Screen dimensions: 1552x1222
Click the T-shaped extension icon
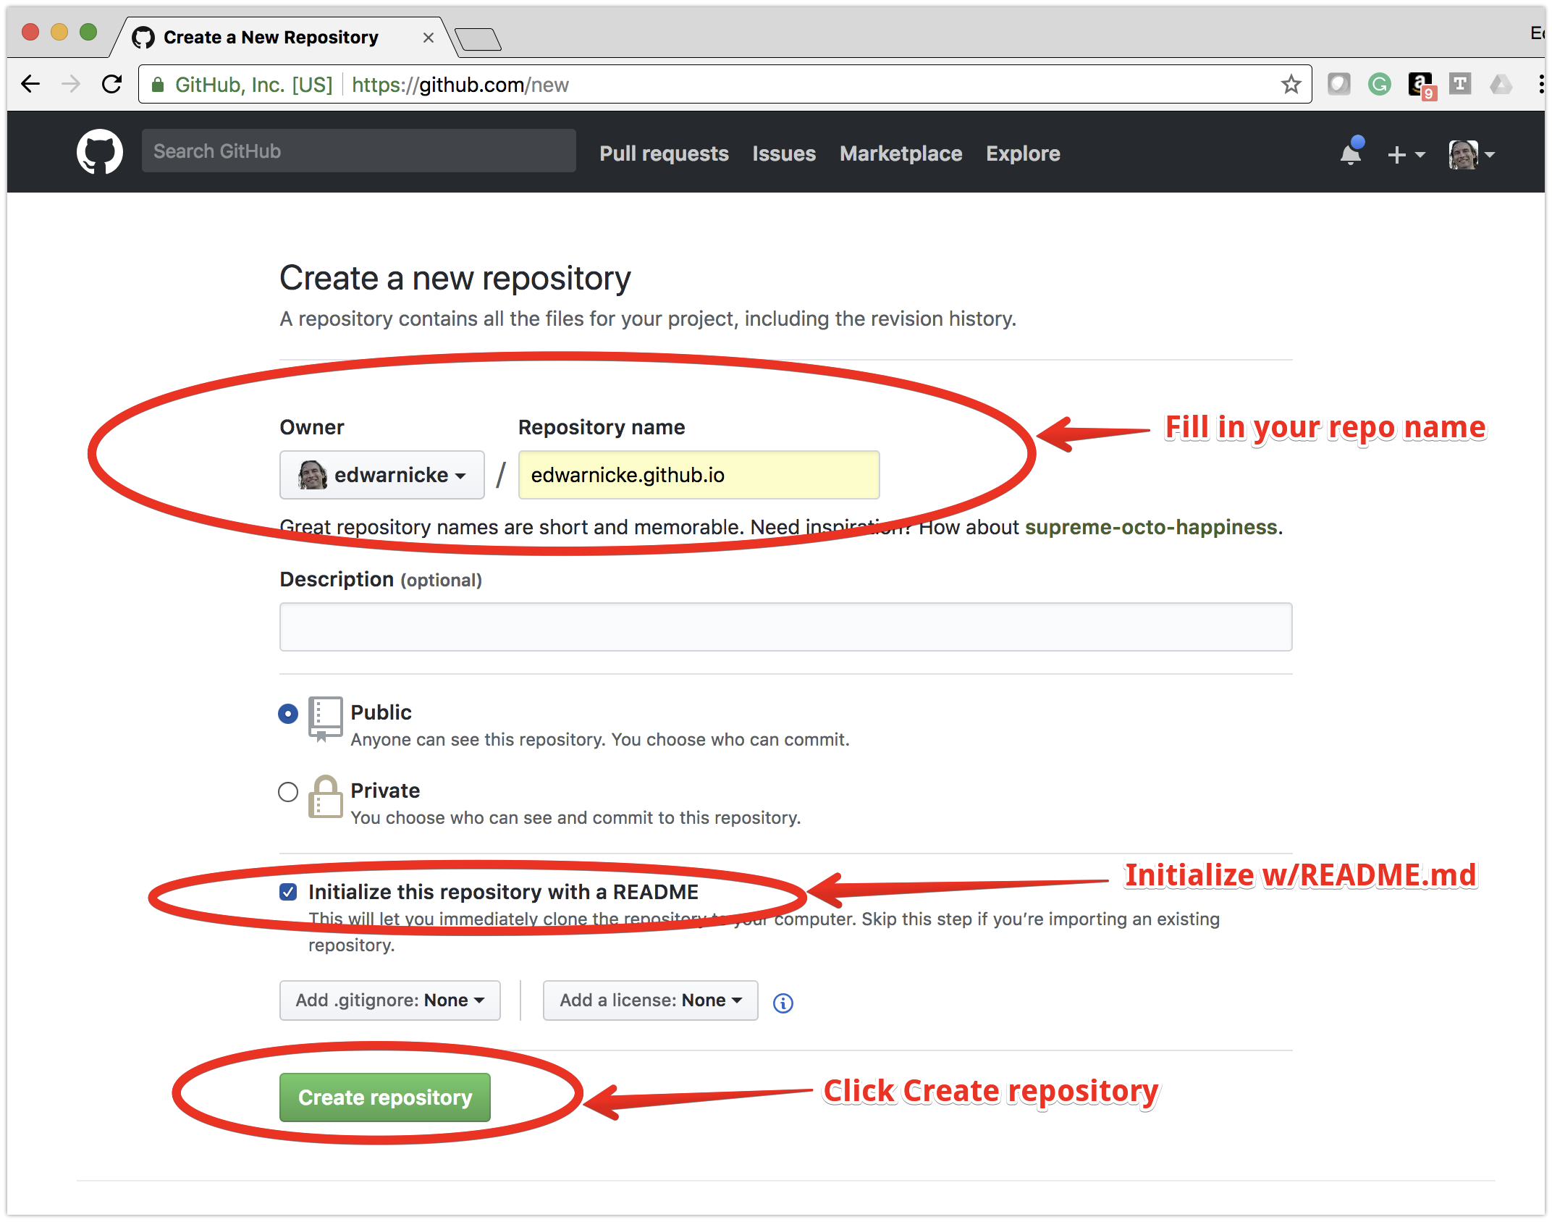click(x=1460, y=85)
